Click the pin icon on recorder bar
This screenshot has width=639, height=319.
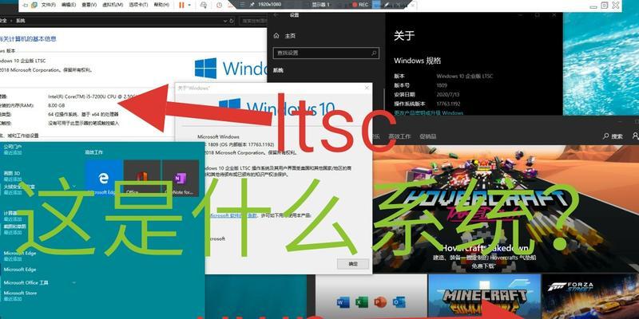click(x=252, y=5)
